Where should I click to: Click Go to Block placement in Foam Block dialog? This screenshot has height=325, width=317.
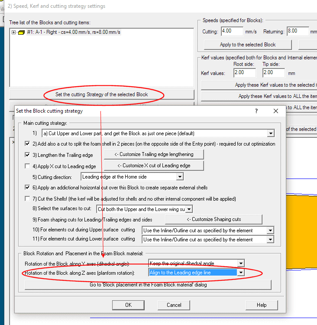[x=148, y=285]
